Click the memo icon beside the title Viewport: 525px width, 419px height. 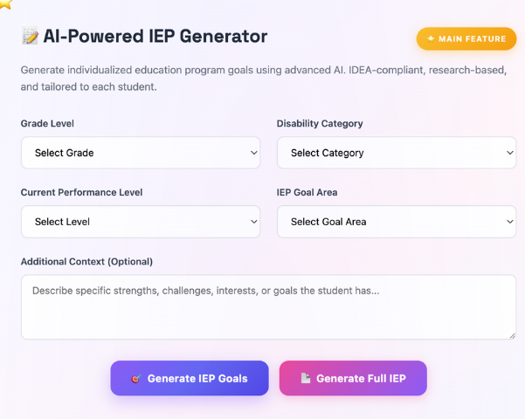coord(30,37)
